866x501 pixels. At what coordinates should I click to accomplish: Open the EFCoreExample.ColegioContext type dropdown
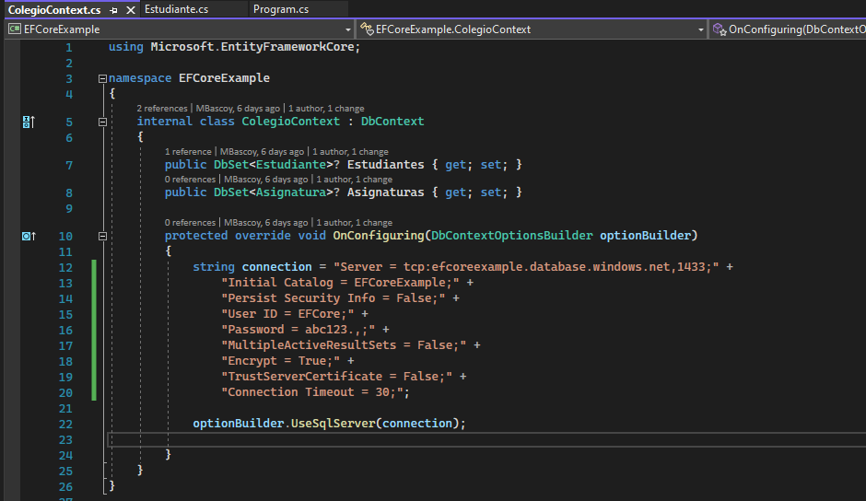point(700,29)
